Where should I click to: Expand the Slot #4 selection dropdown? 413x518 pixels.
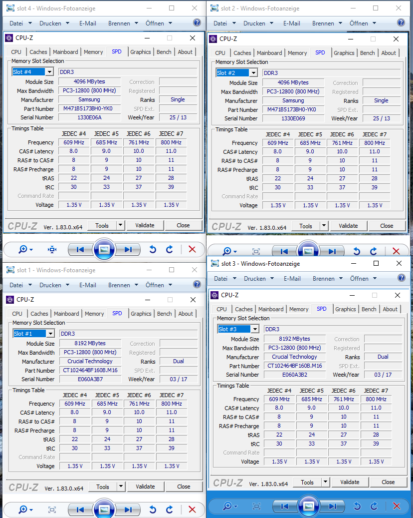pos(49,72)
